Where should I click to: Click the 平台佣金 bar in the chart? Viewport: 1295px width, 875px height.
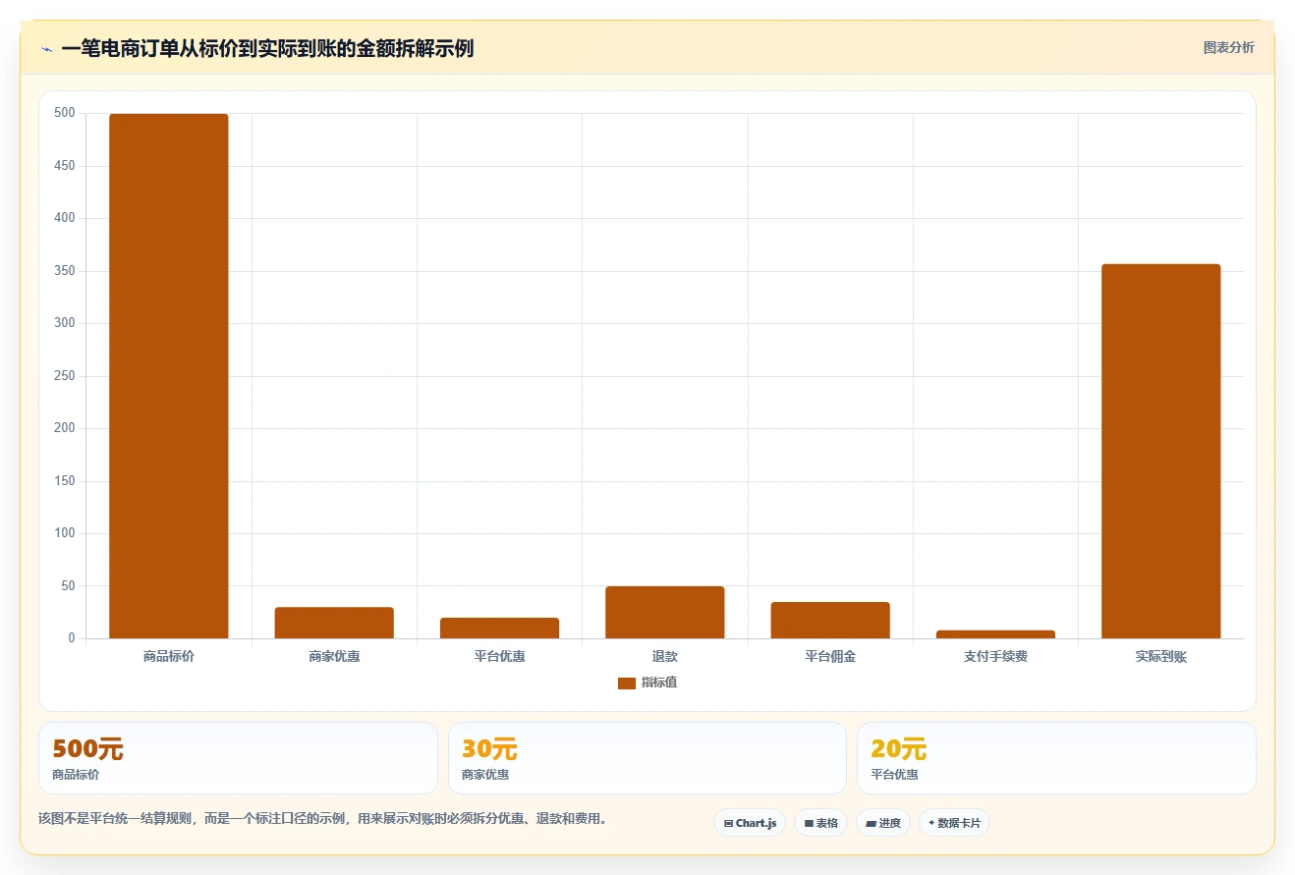coord(830,620)
